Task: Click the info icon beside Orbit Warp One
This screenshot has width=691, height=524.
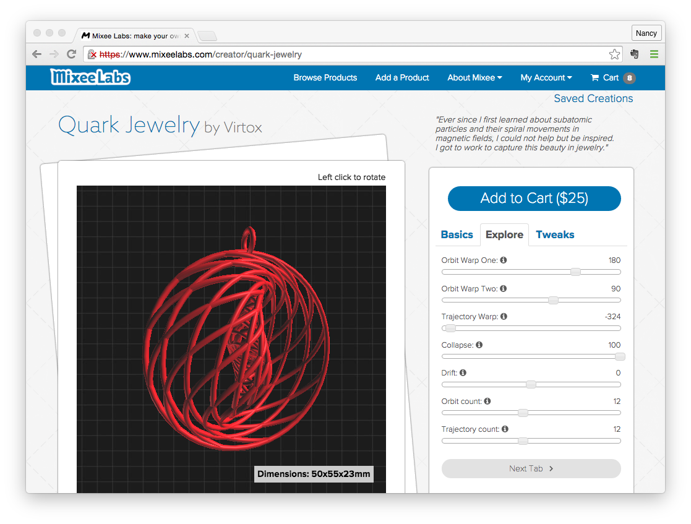Action: coord(504,260)
